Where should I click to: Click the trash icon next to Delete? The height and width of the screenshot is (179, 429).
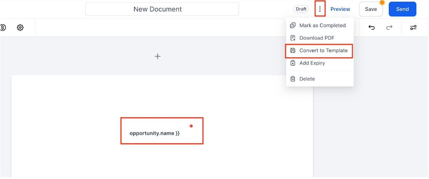click(x=293, y=79)
